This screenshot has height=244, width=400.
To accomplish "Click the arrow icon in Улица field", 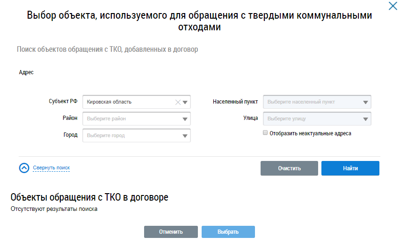I will (x=365, y=119).
